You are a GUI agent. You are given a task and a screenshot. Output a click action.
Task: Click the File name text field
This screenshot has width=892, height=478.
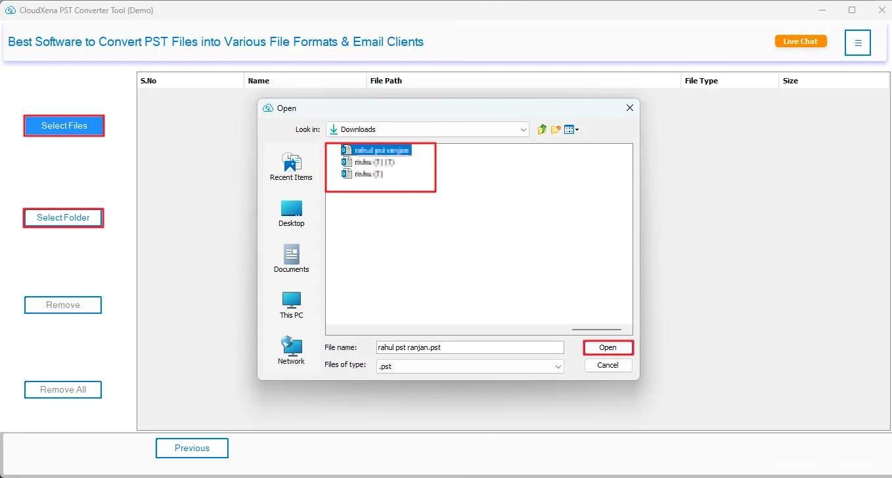click(x=469, y=347)
